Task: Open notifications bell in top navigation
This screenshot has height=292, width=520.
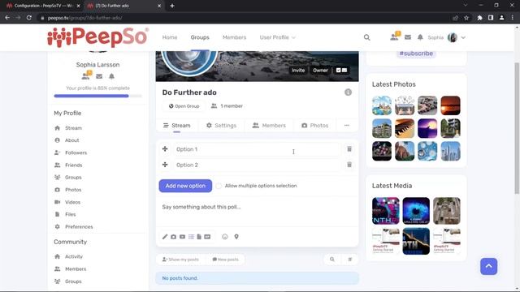Action: click(420, 37)
